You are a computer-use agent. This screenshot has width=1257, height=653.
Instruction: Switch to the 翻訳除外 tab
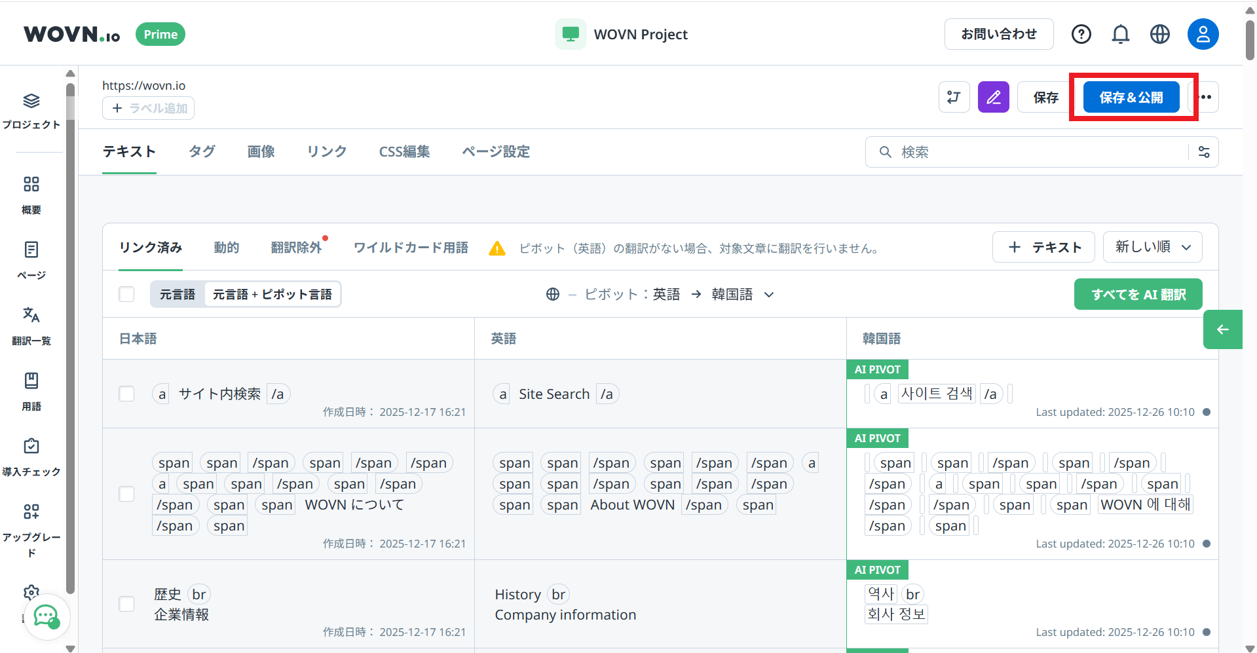coord(296,248)
